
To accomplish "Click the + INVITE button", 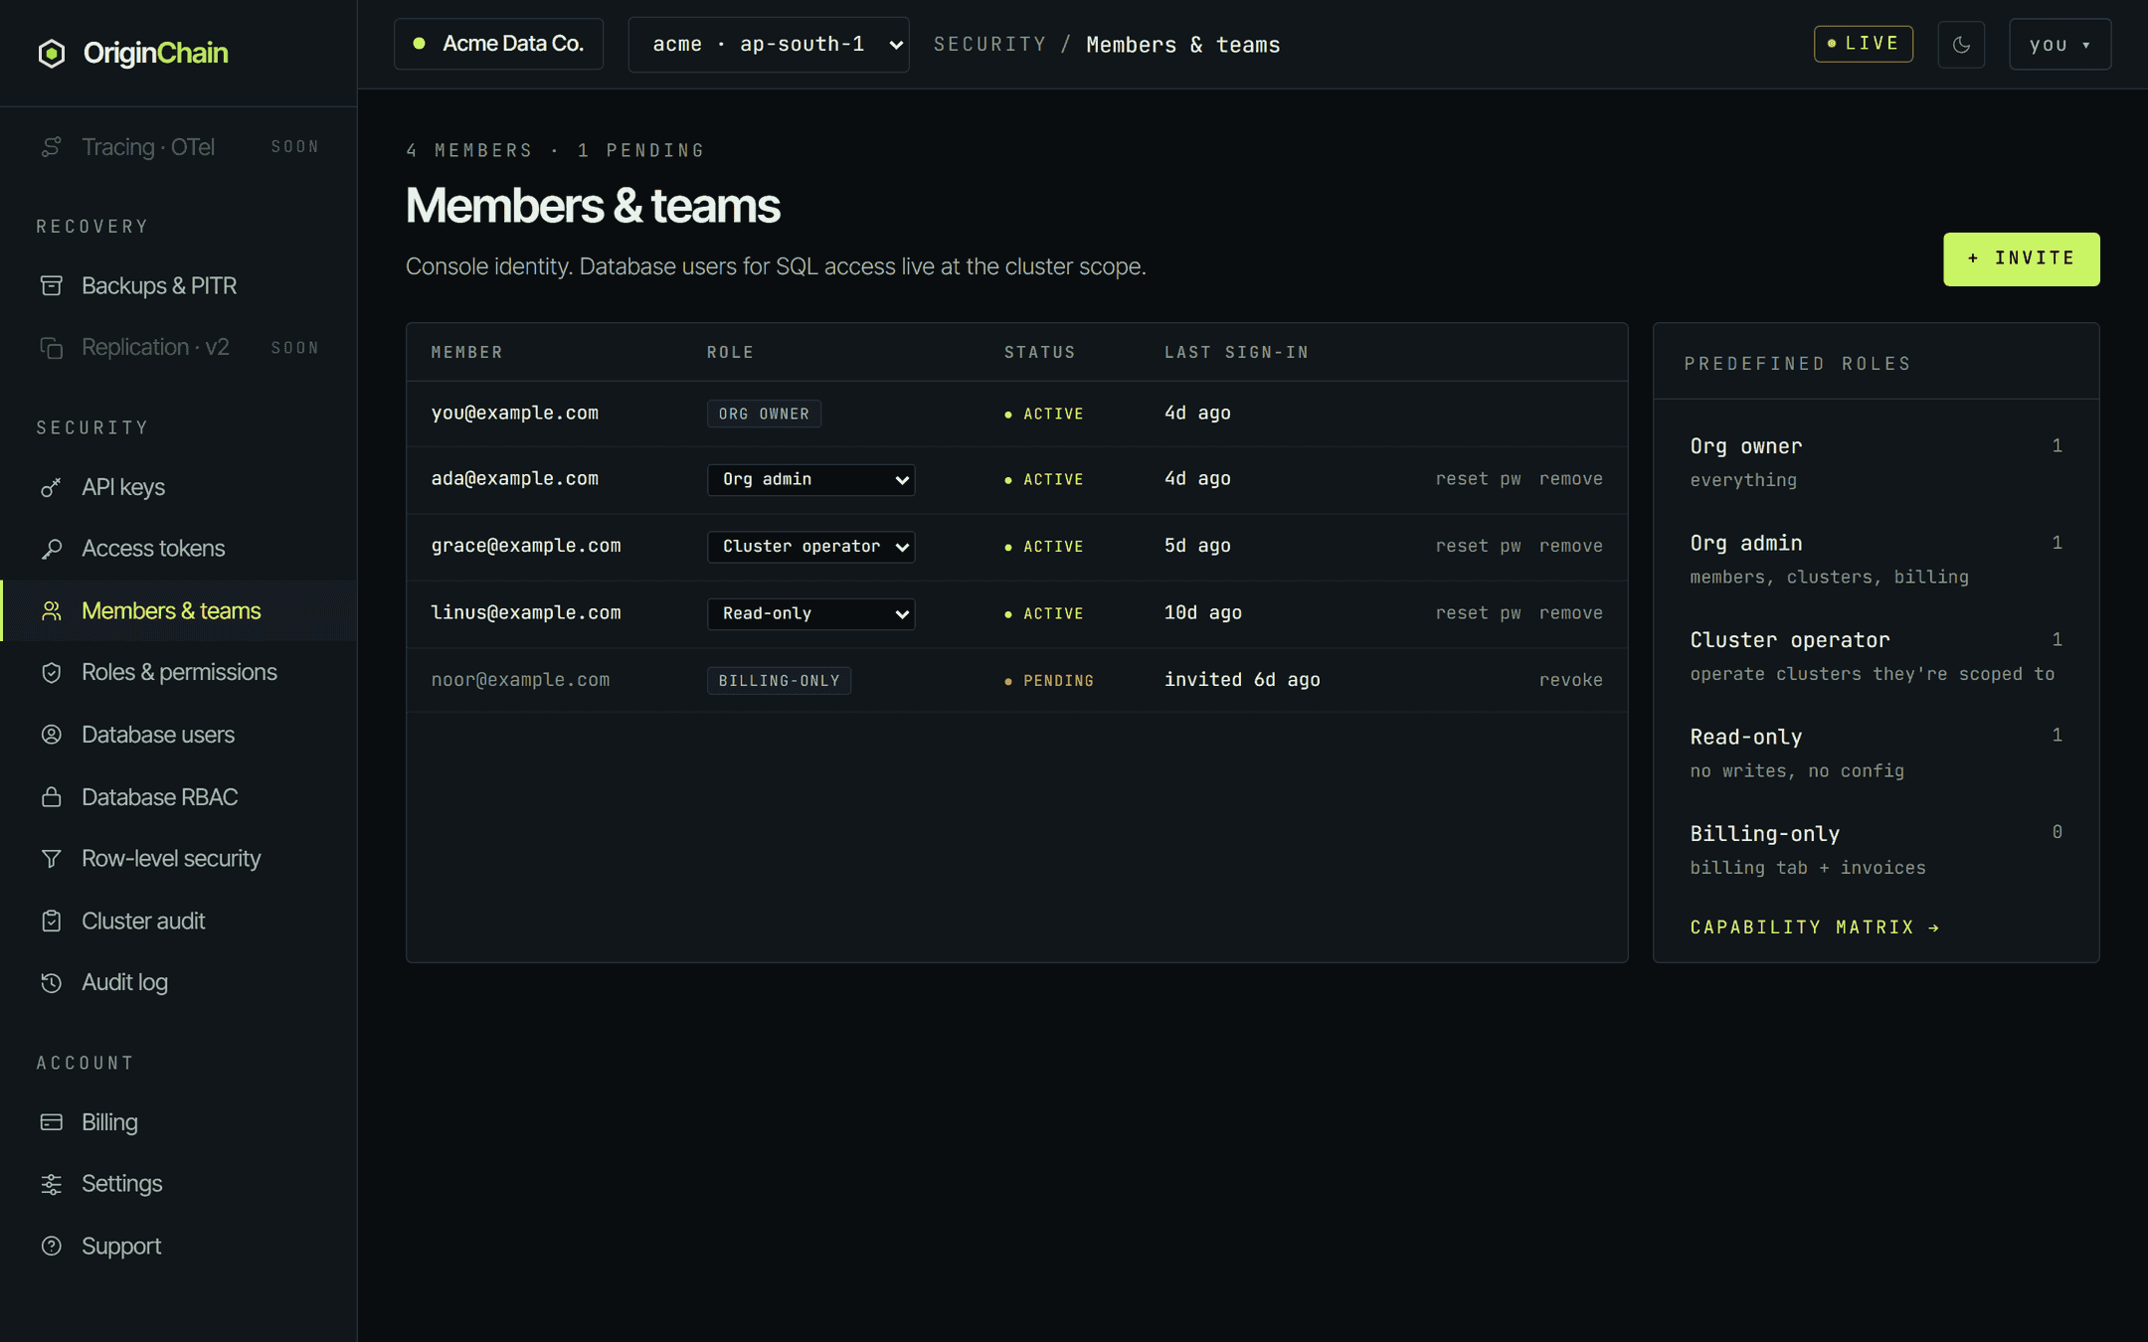I will click(2022, 258).
